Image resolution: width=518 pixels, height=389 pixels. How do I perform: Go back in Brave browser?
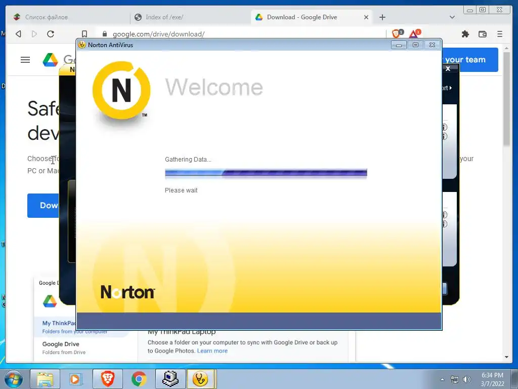[x=19, y=34]
